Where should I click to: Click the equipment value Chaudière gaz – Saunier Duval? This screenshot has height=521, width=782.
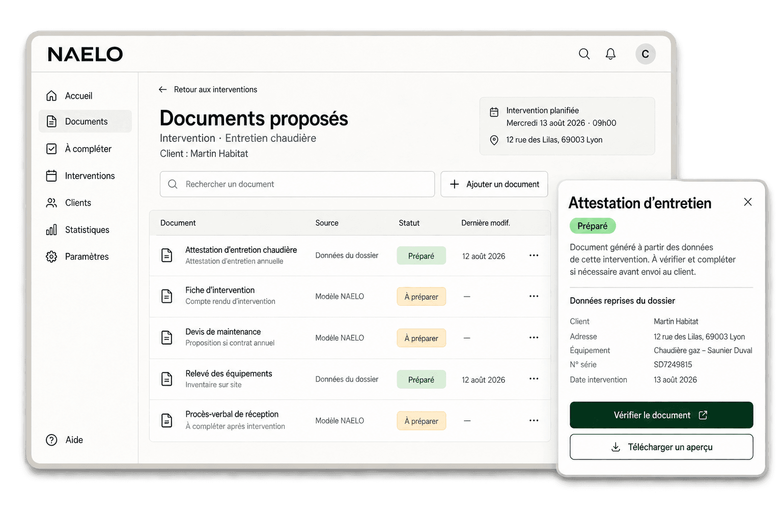click(x=703, y=351)
